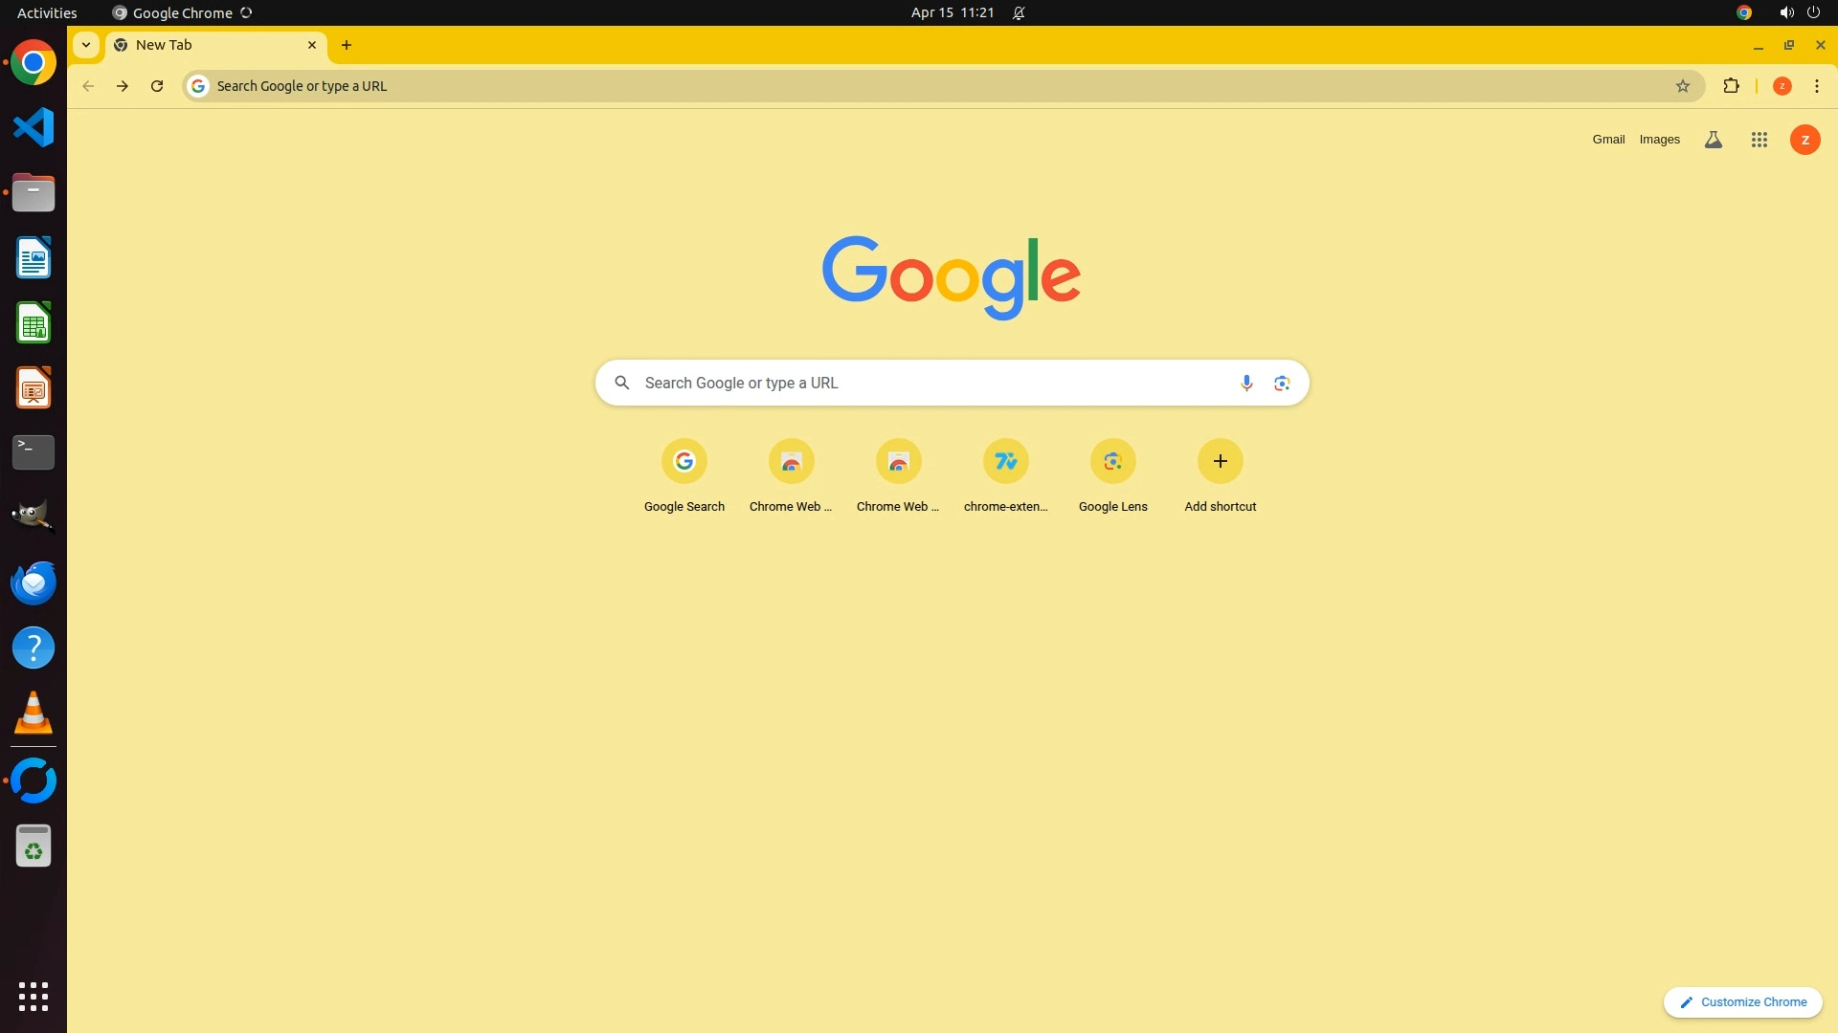Open Search Labs flask icon

pos(1714,140)
